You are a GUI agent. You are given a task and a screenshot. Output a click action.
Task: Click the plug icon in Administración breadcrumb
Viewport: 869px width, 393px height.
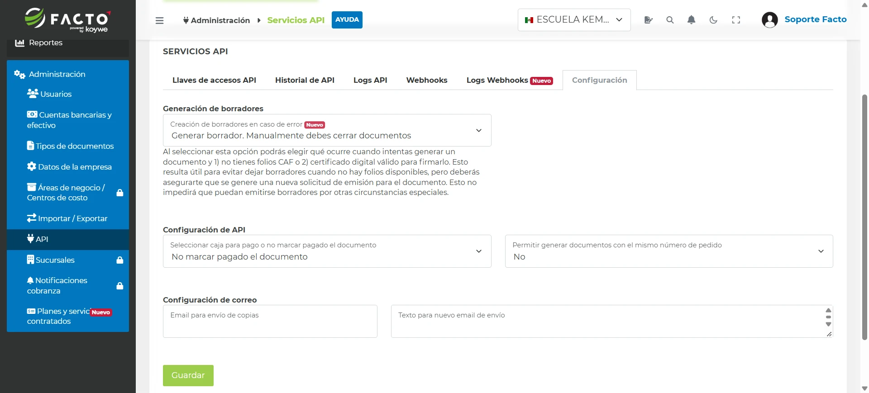pyautogui.click(x=186, y=20)
